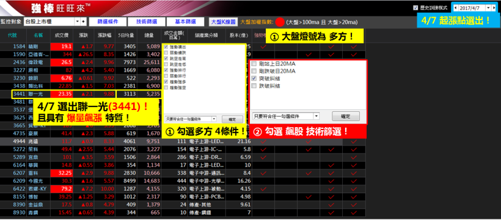
Task: Check the 剛站上日20MA option
Action: tap(254, 64)
